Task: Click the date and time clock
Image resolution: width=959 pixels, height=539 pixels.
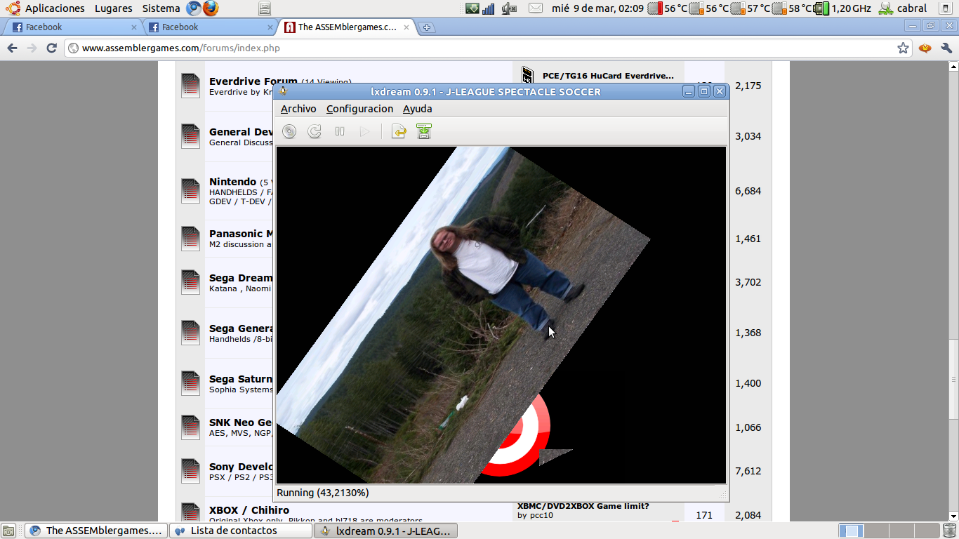Action: (x=597, y=8)
